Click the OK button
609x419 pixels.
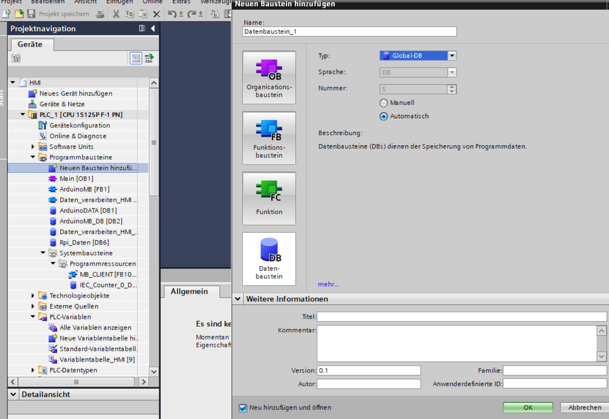(x=528, y=407)
